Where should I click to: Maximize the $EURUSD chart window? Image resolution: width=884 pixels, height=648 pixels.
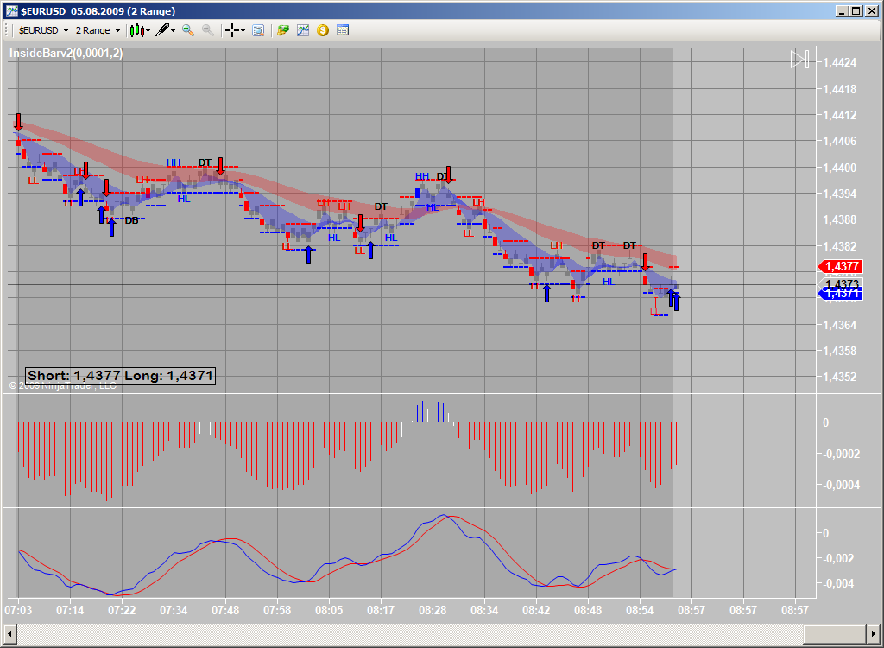(856, 10)
